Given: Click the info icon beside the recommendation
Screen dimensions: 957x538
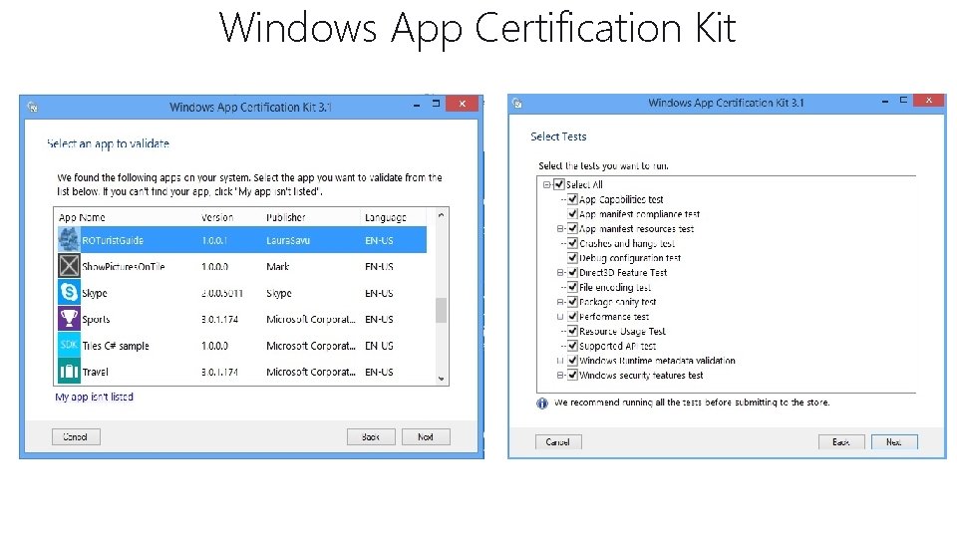Looking at the screenshot, I should (x=542, y=403).
